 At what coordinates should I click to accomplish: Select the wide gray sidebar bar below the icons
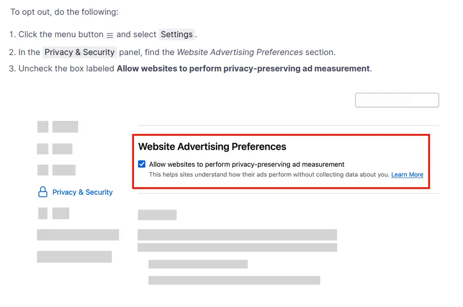[x=78, y=235]
